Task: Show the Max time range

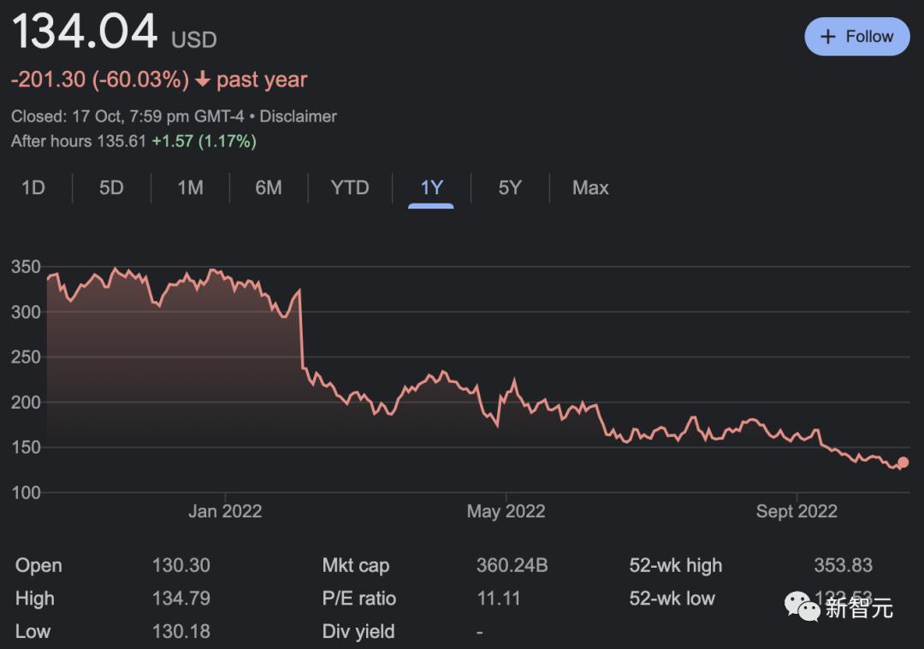Action: (590, 188)
